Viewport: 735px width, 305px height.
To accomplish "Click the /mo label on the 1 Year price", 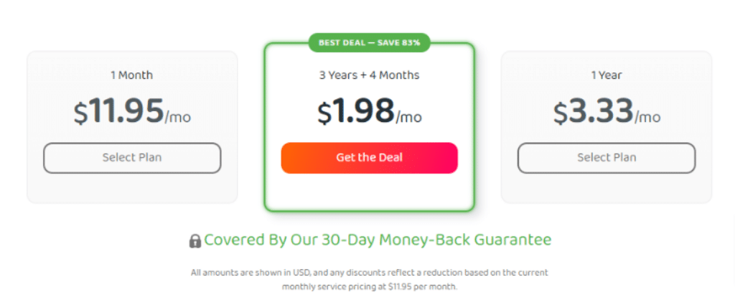I will point(647,117).
